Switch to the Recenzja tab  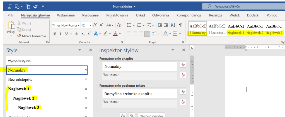(x=216, y=15)
